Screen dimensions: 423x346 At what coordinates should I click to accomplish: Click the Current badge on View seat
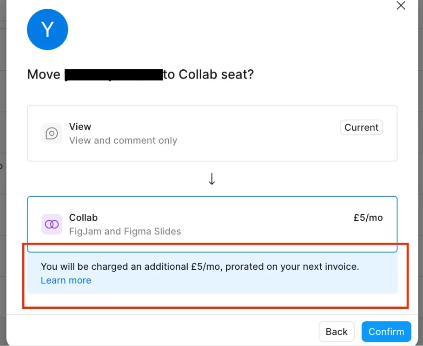tap(361, 127)
